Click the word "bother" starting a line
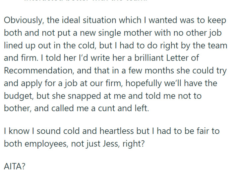232x178 pixels. (16, 108)
